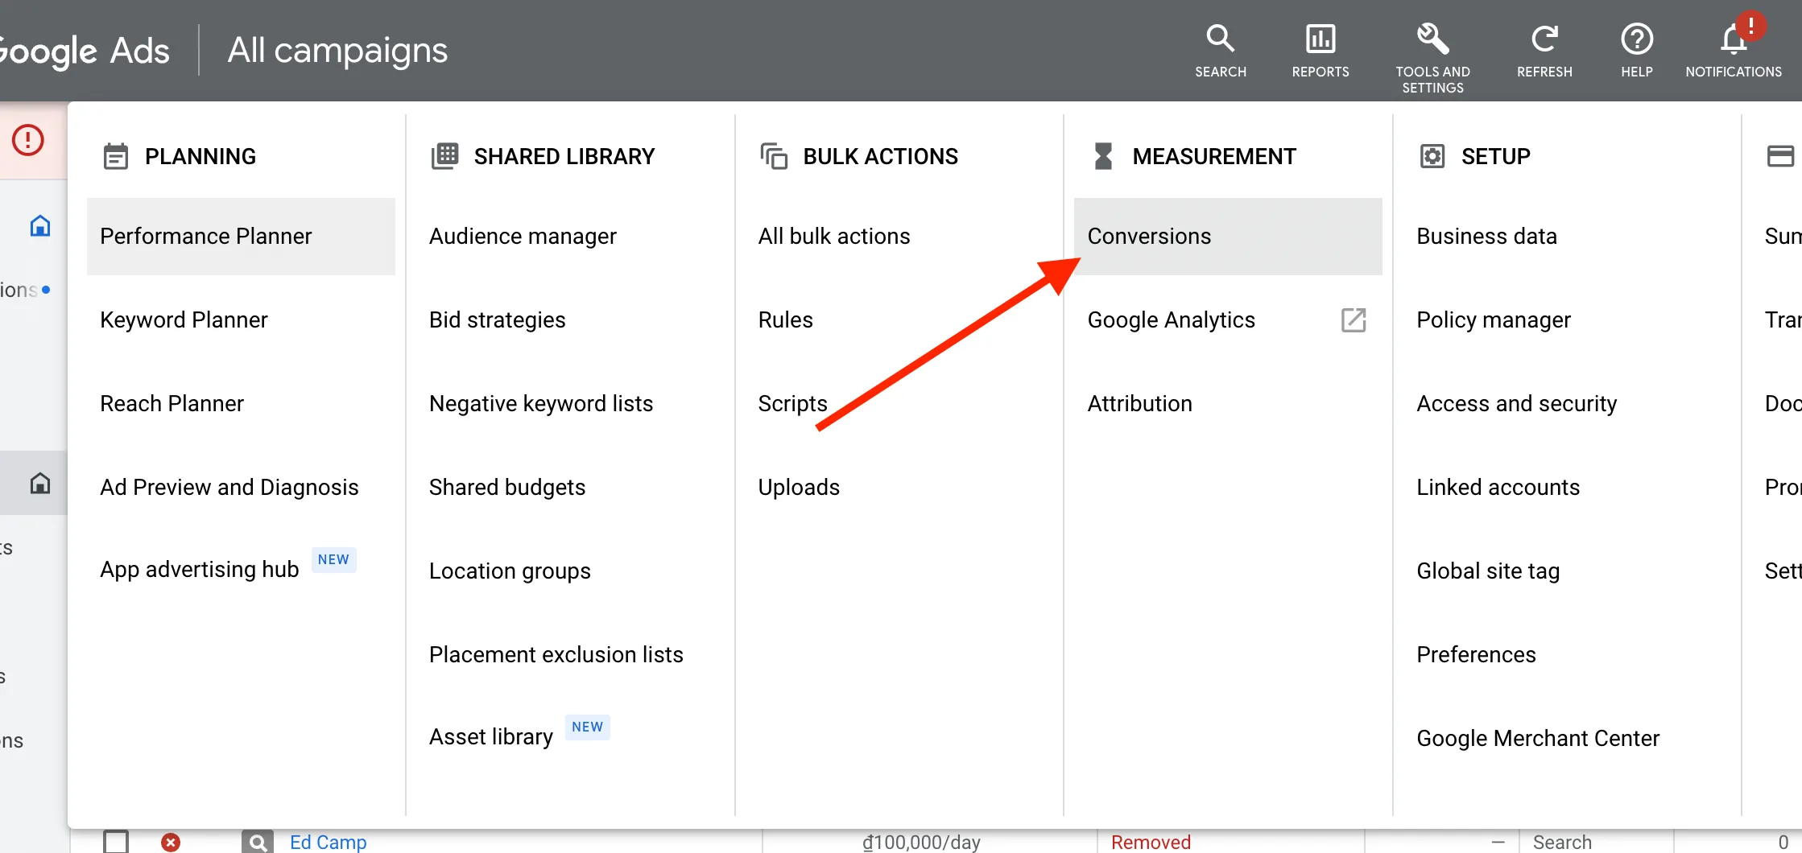
Task: Open Google Analytics under Measurement
Action: [1172, 320]
